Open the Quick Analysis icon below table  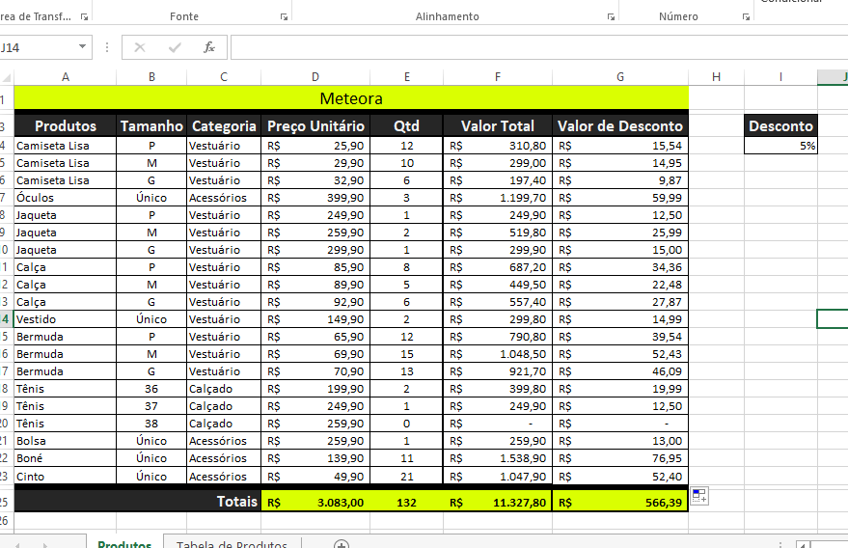click(699, 496)
